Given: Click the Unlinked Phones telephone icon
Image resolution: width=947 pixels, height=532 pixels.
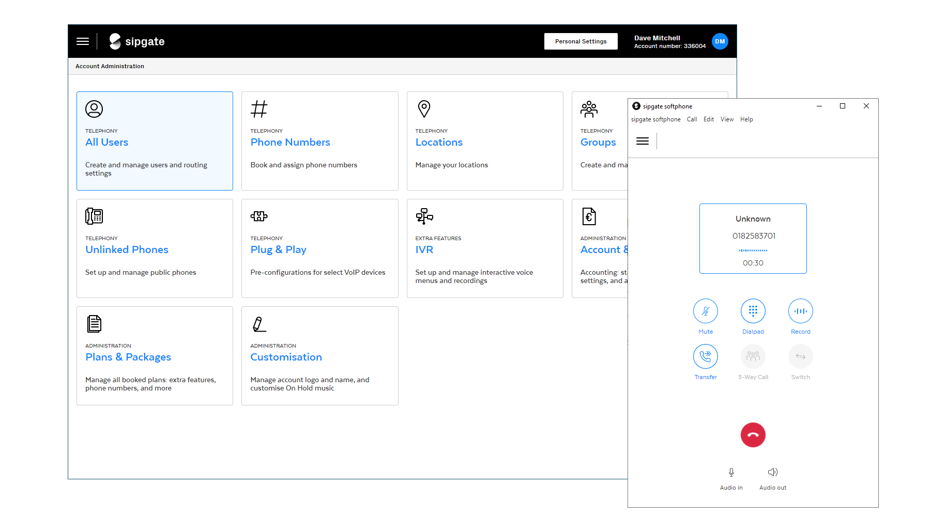Looking at the screenshot, I should coord(94,216).
